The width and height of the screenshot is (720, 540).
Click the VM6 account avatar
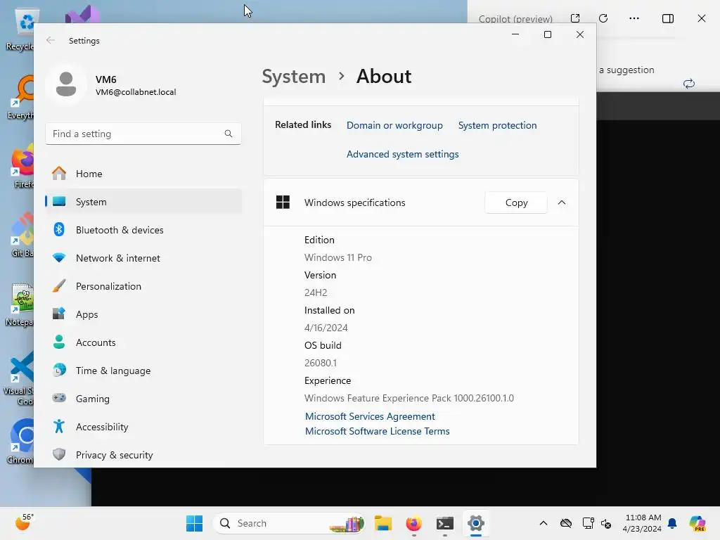66,84
